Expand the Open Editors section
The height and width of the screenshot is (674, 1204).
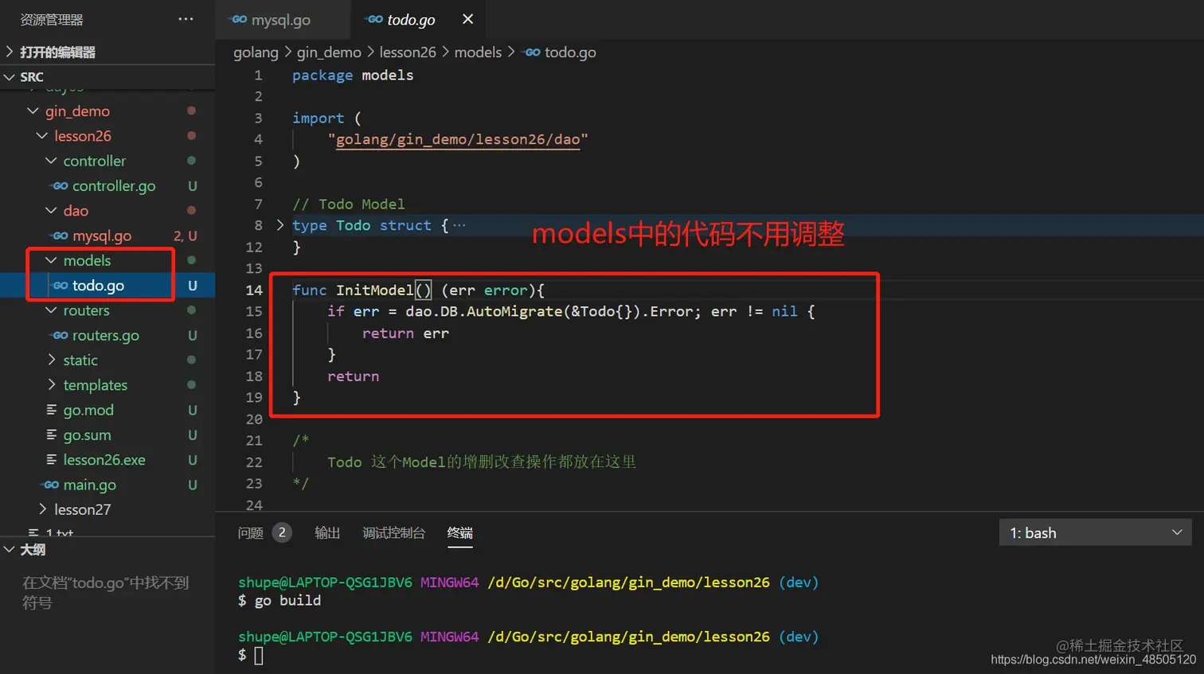click(10, 52)
